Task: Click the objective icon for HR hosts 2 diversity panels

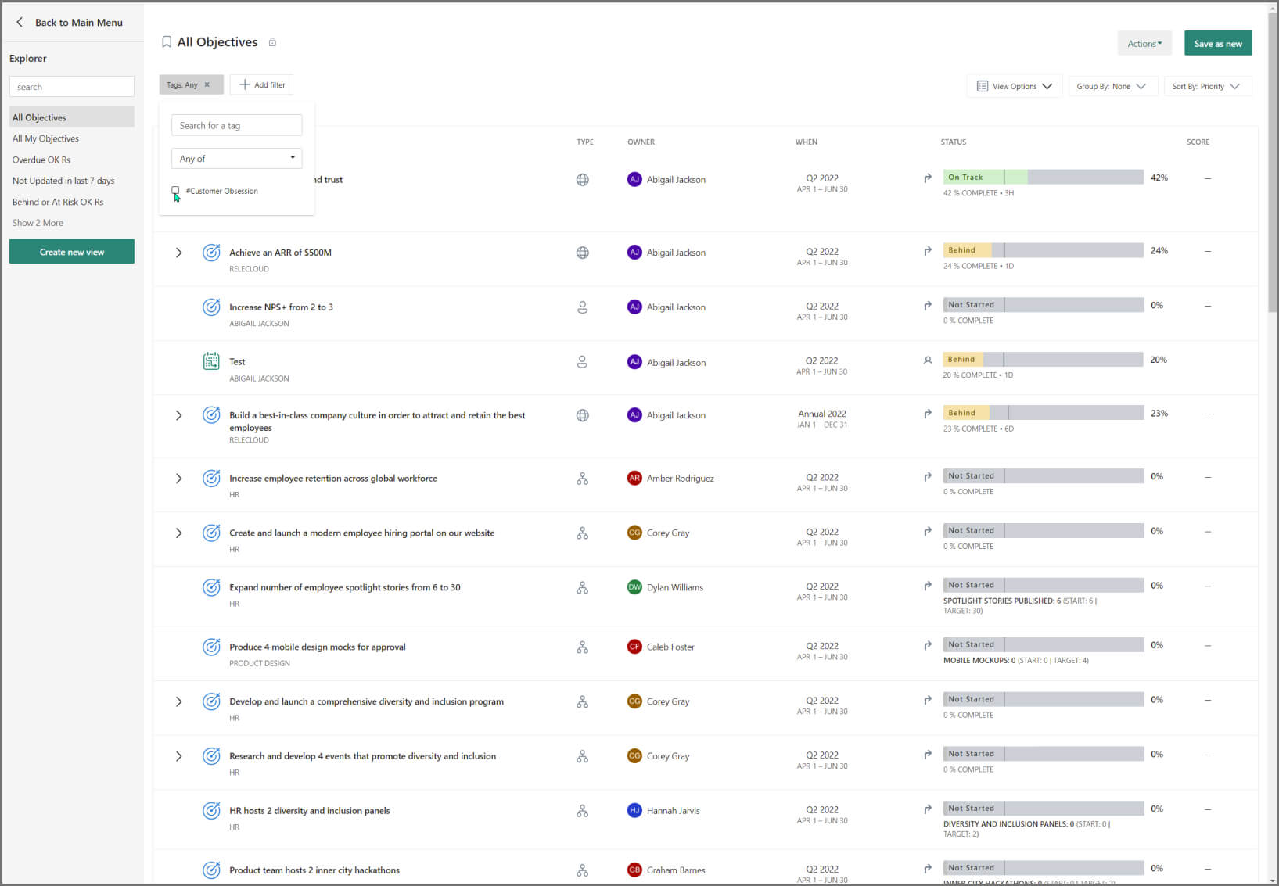Action: point(211,810)
